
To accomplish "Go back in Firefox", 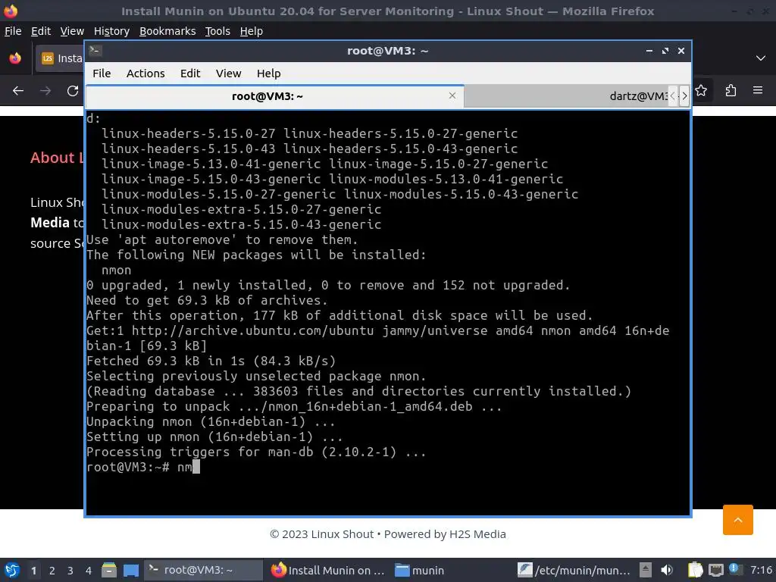I will (18, 91).
